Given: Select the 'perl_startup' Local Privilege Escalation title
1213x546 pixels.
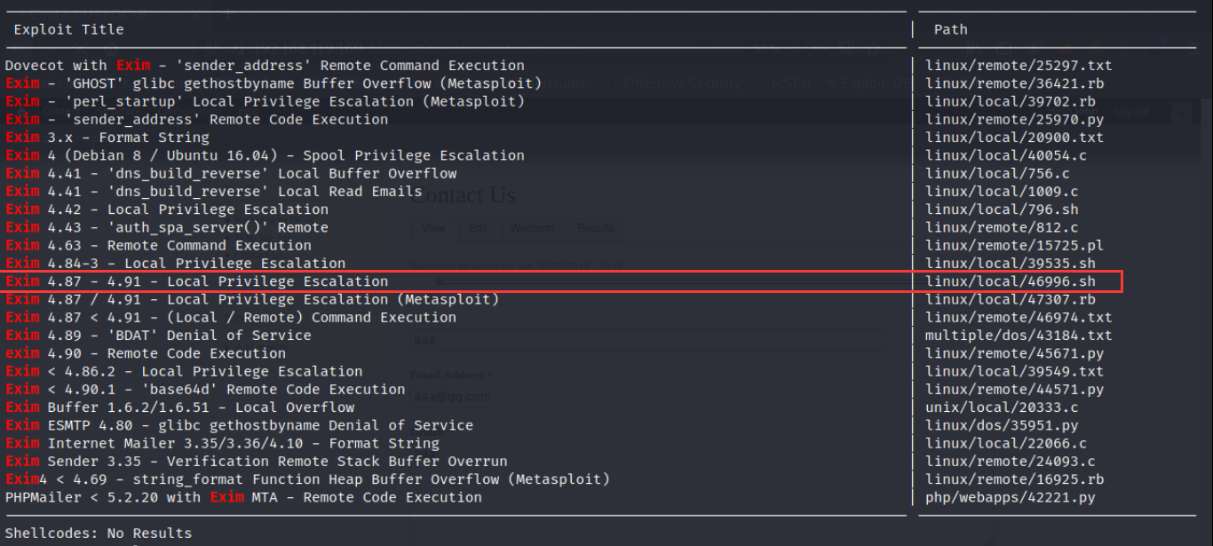Looking at the screenshot, I should click(265, 101).
